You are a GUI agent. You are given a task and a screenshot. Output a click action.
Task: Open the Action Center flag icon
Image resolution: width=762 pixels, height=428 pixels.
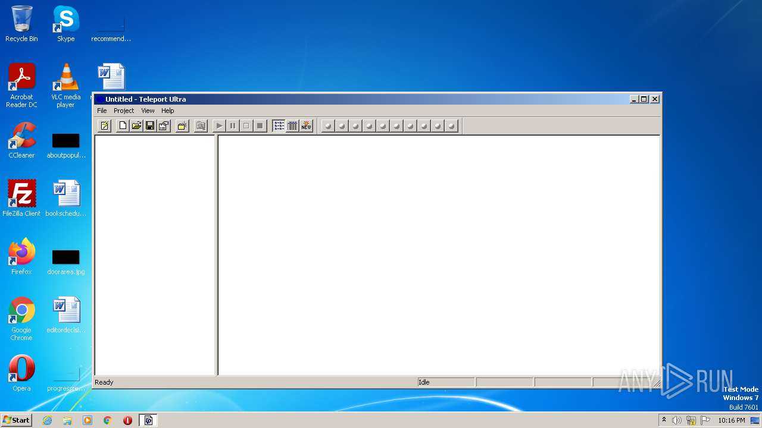(x=705, y=420)
